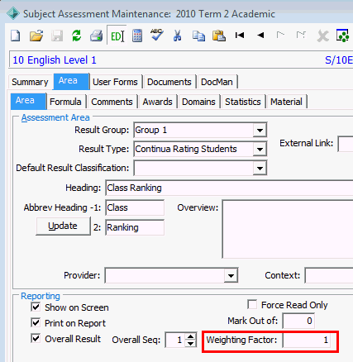Enable Force Read Only checkbox
The image size is (353, 362).
click(x=252, y=304)
